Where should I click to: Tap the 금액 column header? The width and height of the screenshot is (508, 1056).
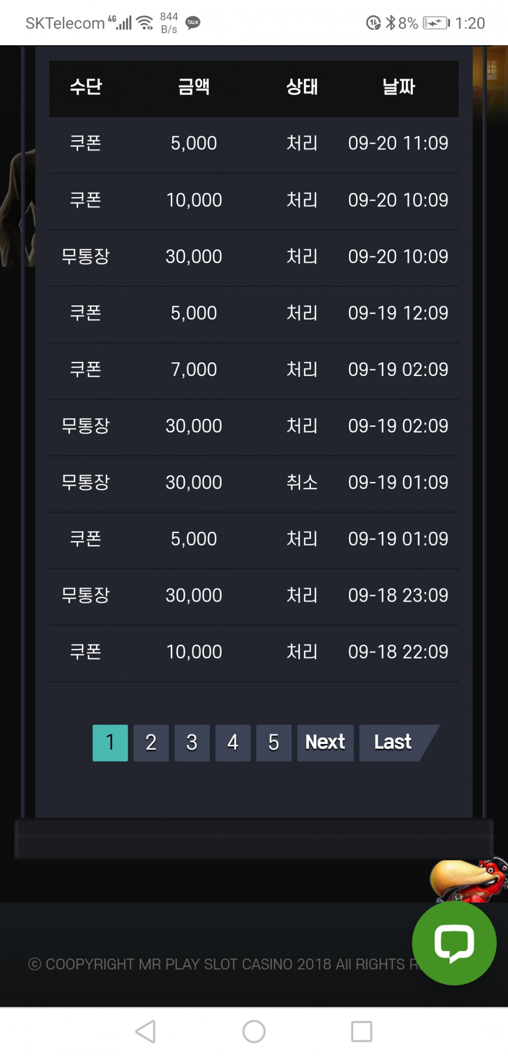(x=194, y=87)
